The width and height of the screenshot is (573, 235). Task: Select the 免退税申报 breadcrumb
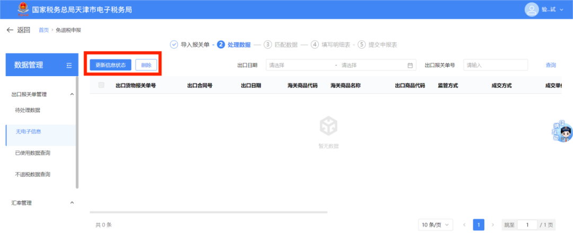point(68,30)
